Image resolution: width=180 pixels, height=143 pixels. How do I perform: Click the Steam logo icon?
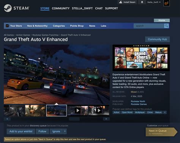[x=8, y=8]
